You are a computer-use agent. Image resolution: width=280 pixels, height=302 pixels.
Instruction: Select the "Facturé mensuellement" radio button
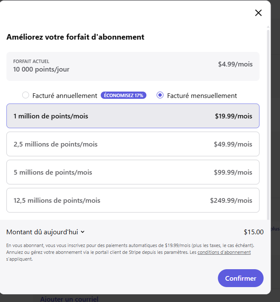(160, 95)
